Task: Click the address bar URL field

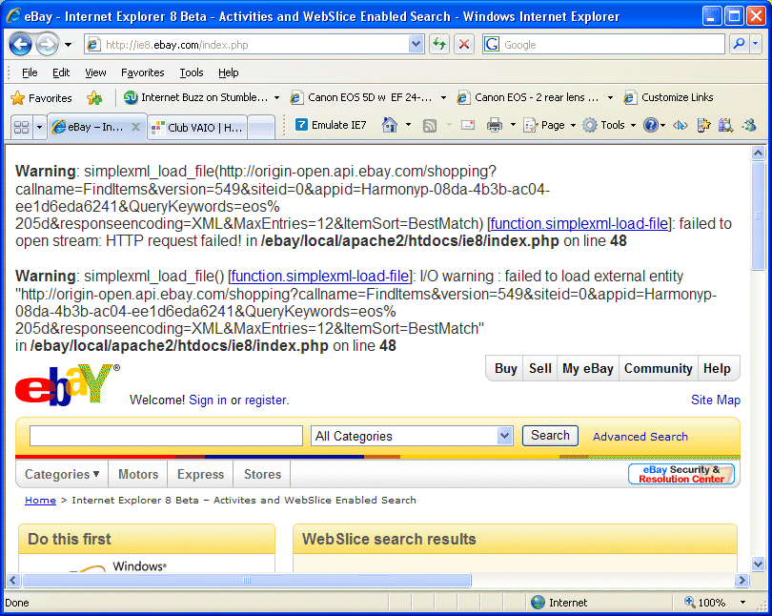Action: click(x=247, y=45)
